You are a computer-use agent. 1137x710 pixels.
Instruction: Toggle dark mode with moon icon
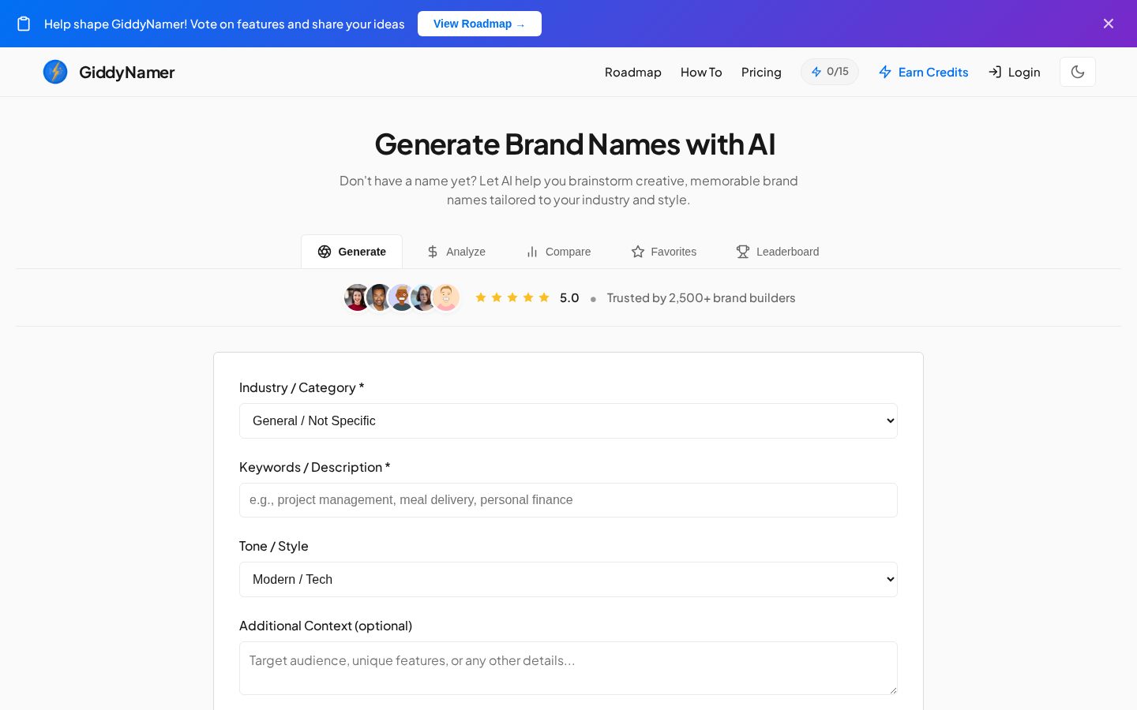point(1078,72)
